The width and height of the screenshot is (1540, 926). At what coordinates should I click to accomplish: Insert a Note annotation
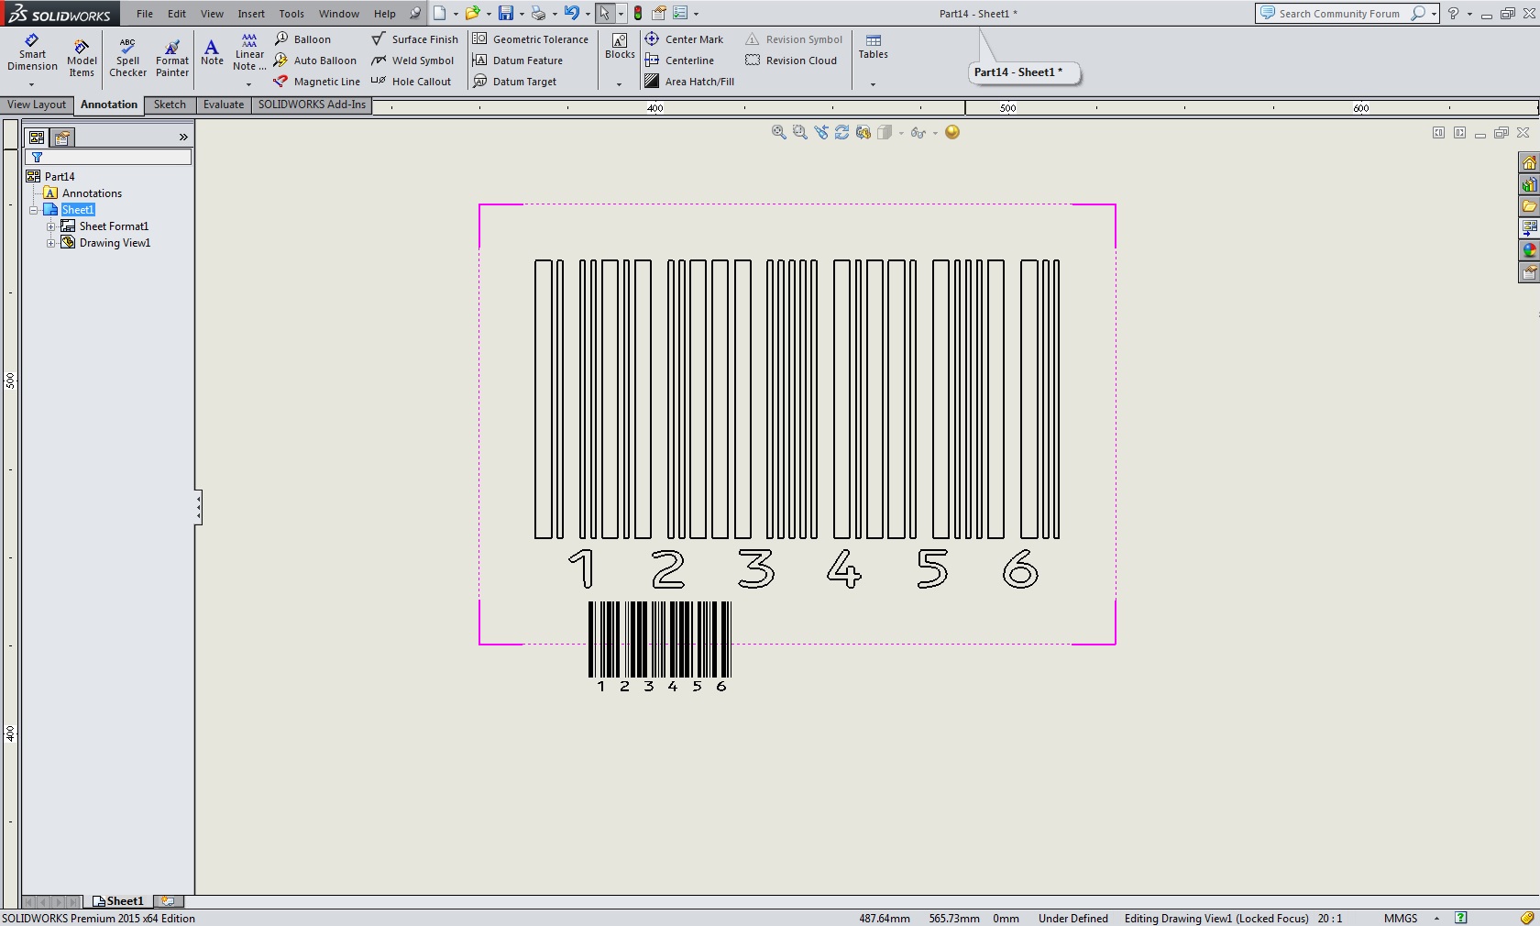coord(212,52)
